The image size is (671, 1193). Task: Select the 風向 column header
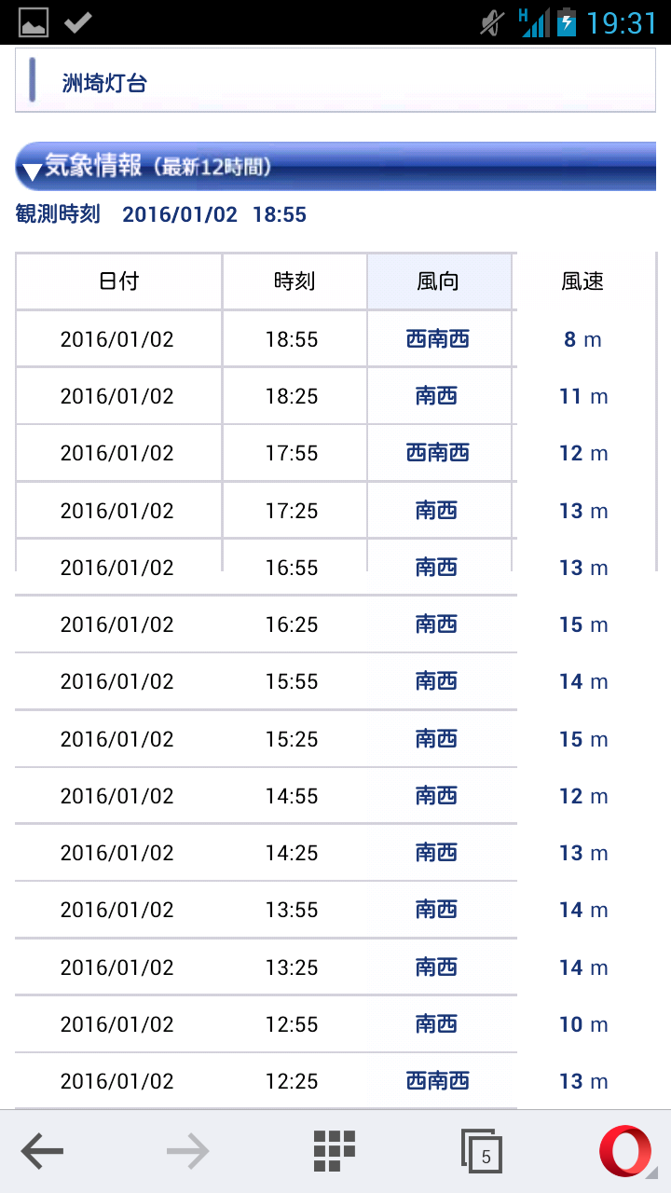(438, 281)
